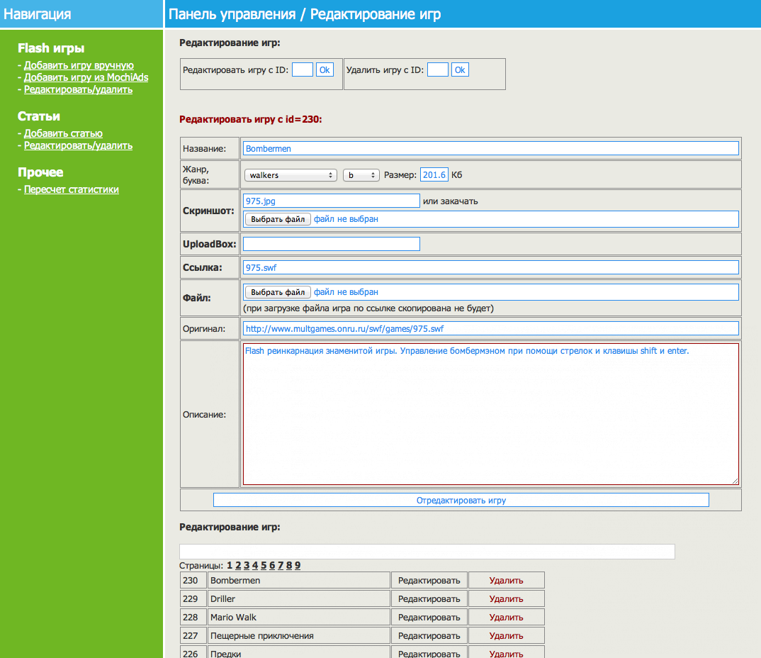Click 'Добавить игру вручную' link
This screenshot has height=658, width=761.
[79, 65]
